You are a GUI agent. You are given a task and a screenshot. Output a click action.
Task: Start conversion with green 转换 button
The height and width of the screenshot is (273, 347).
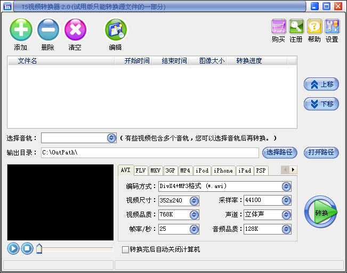321,212
